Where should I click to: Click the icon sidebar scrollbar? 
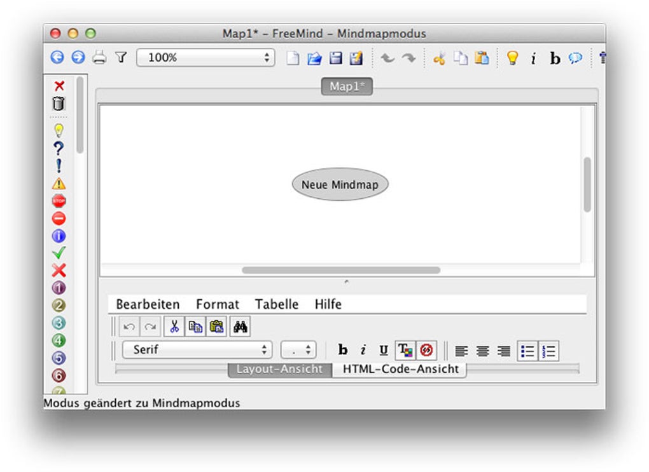pos(80,116)
